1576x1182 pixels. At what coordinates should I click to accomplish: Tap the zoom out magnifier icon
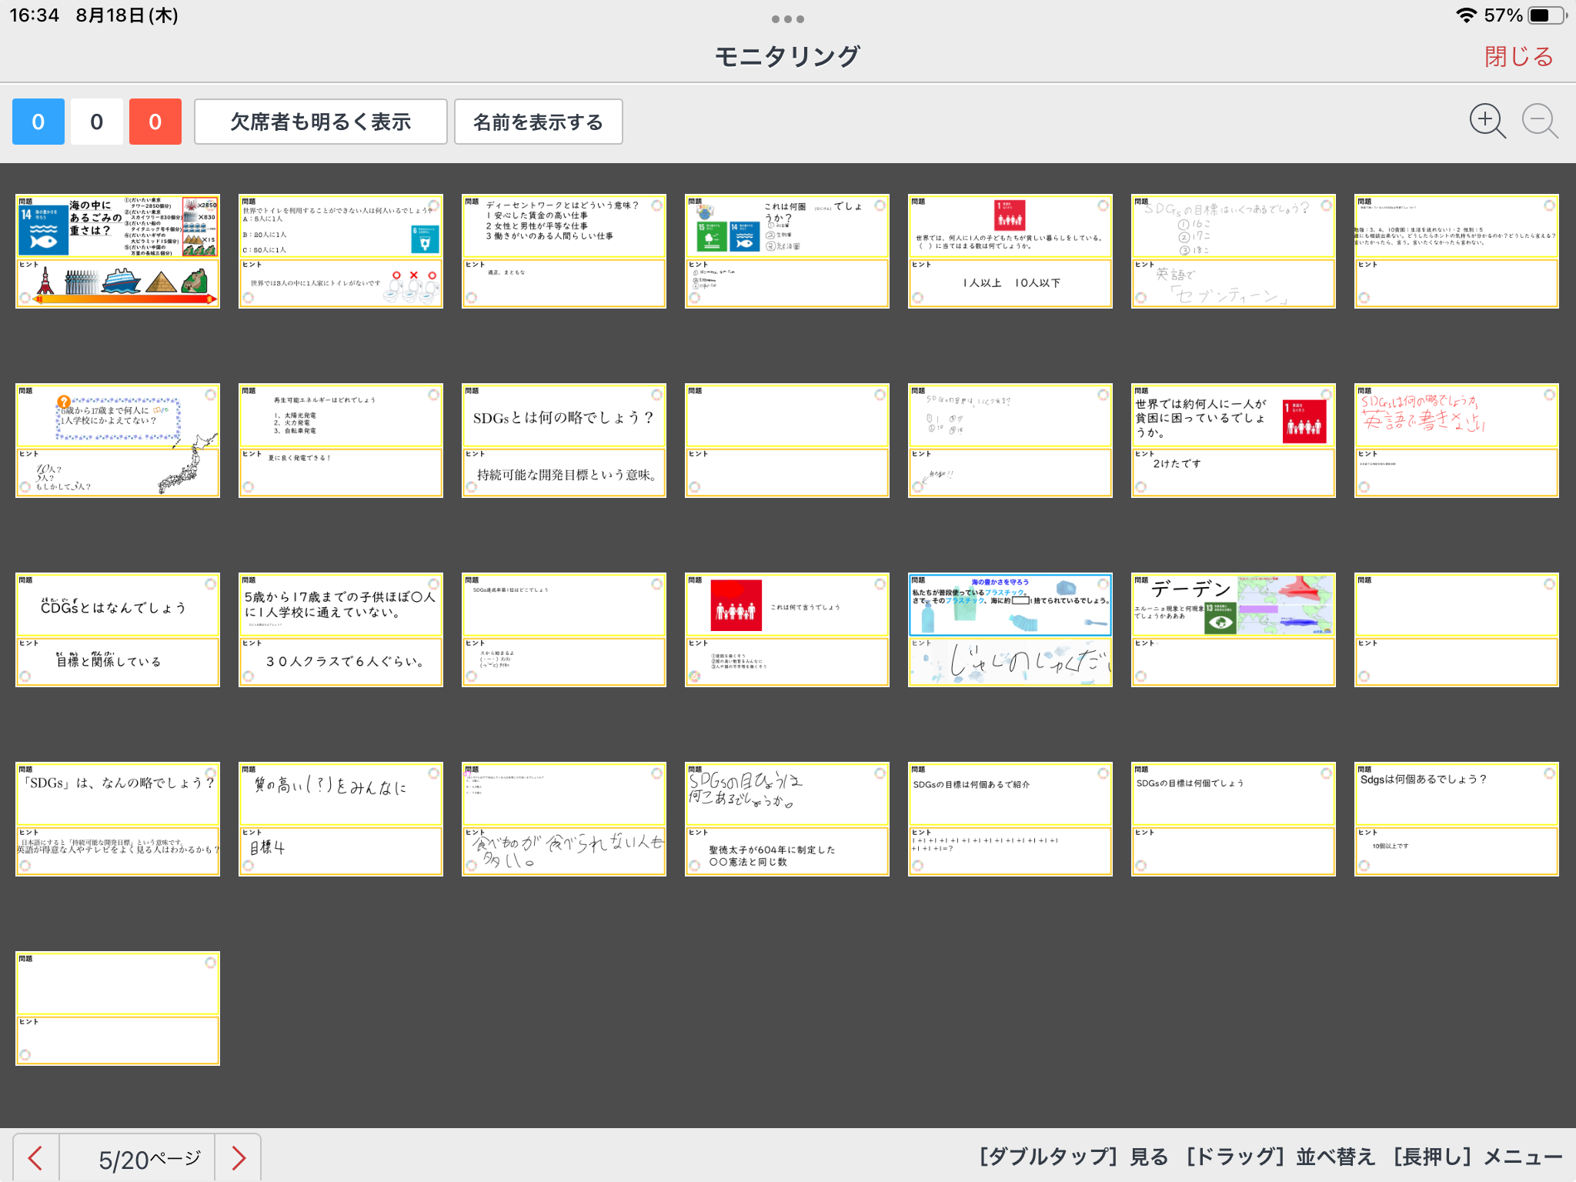1540,122
